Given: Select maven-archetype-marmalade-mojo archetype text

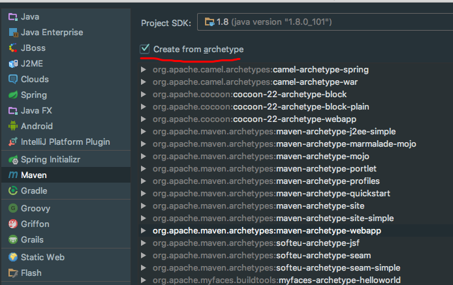Looking at the screenshot, I should [346, 144].
